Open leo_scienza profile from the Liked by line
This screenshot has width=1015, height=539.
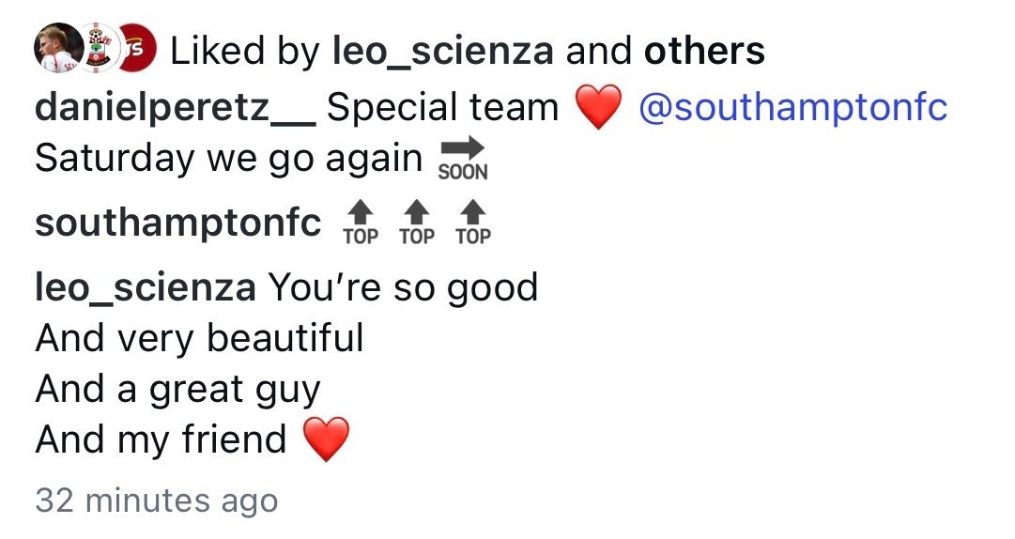(443, 51)
